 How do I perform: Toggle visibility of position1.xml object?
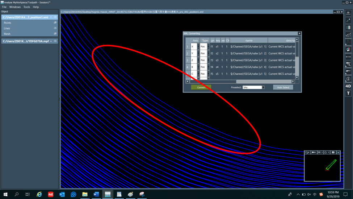click(55, 17)
